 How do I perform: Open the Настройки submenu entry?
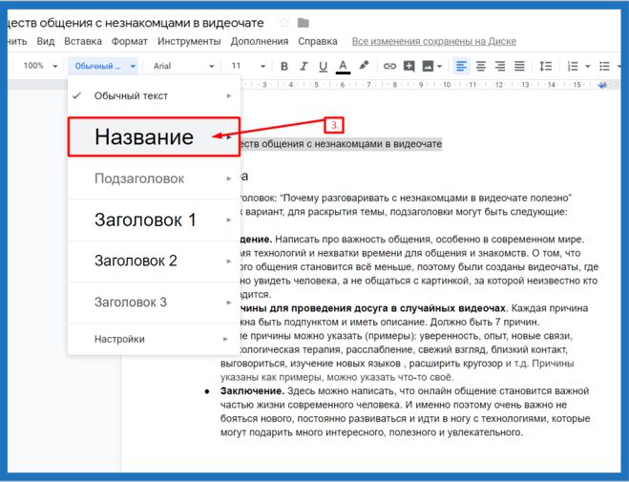pos(154,339)
